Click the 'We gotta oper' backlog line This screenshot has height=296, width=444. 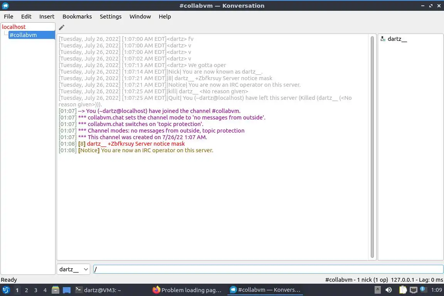(x=142, y=65)
